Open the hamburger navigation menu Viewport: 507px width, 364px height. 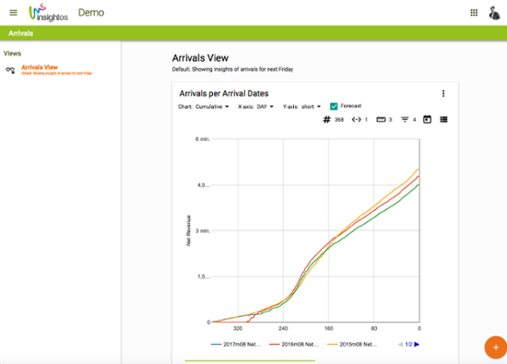point(13,13)
